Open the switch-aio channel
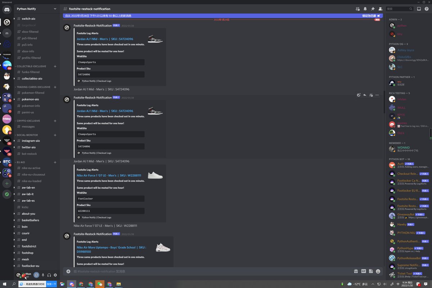Image resolution: width=432 pixels, height=288 pixels. point(37,19)
